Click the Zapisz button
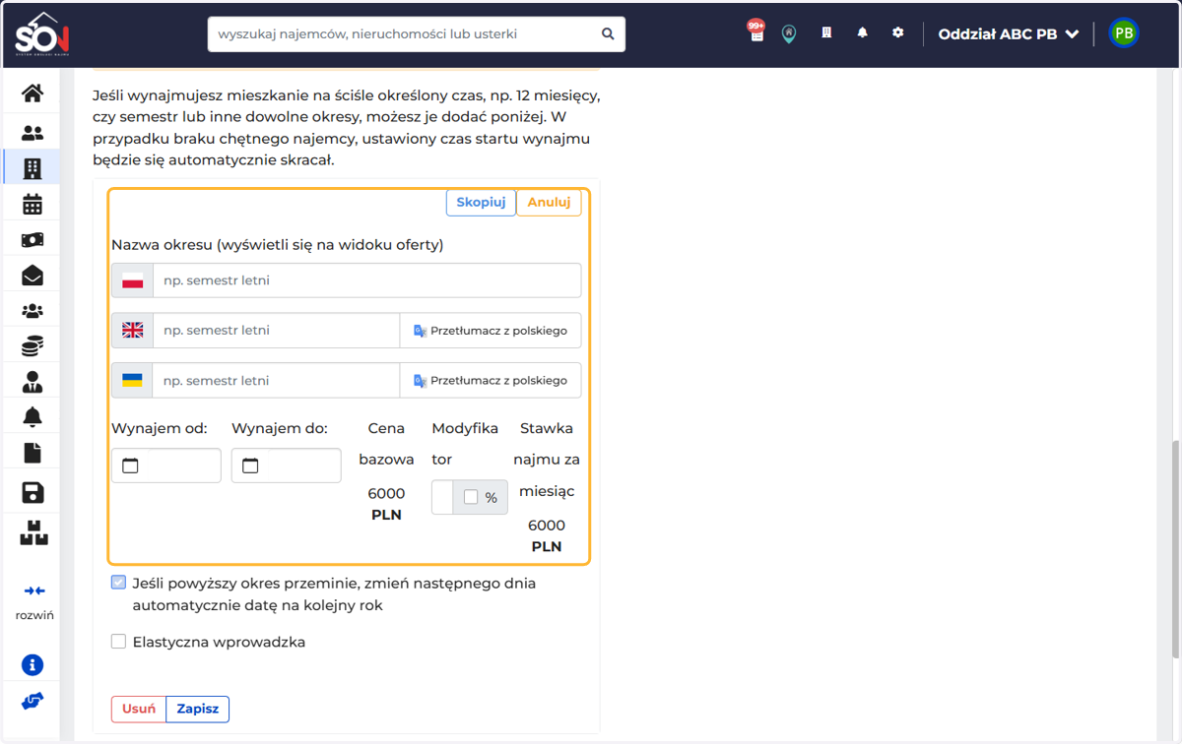The width and height of the screenshot is (1182, 744). pyautogui.click(x=197, y=709)
